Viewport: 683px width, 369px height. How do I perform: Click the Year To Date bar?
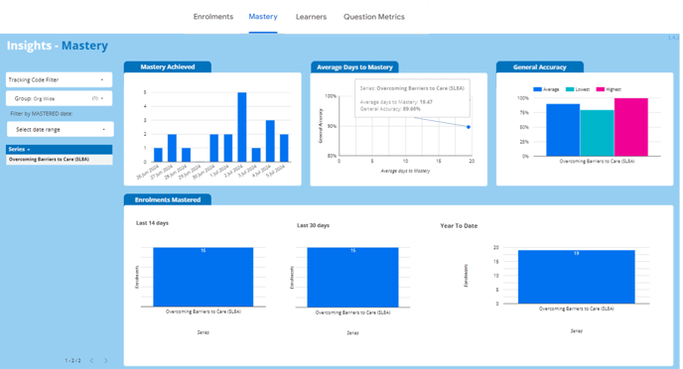pos(576,277)
